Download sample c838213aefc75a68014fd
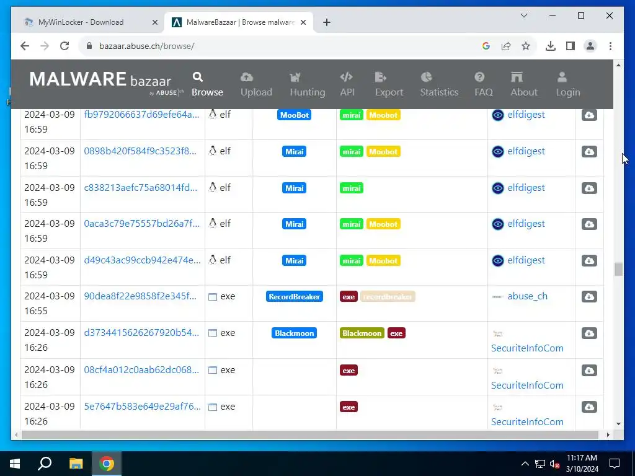The width and height of the screenshot is (635, 476). point(589,188)
